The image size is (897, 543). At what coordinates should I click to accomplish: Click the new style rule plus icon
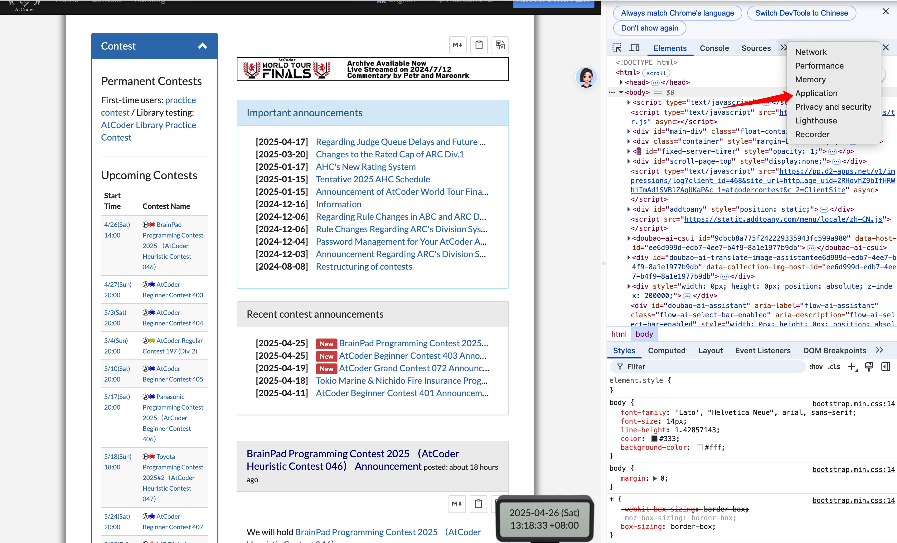click(x=851, y=367)
